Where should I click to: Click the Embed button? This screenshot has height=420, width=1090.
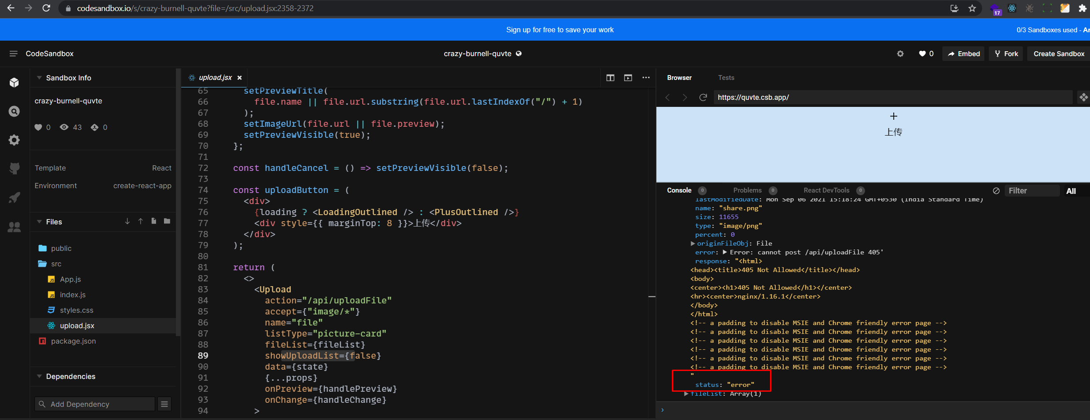point(964,53)
